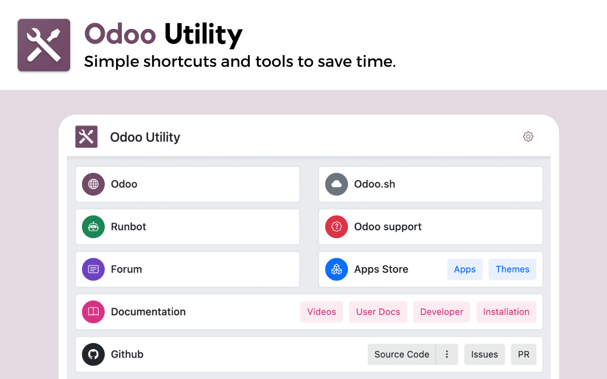This screenshot has height=379, width=607.
Task: Select the Apps Store modules icon
Action: point(336,269)
